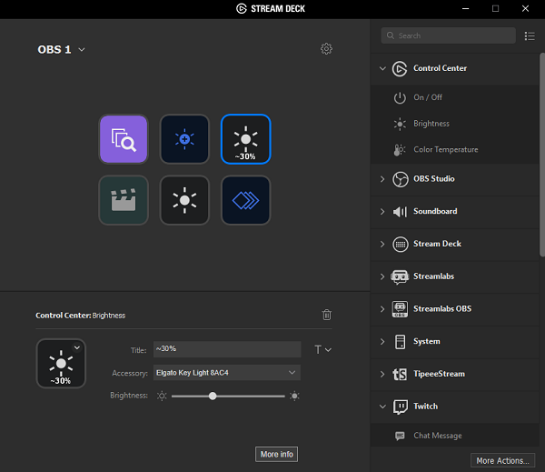Delete action with trash icon

click(x=327, y=315)
